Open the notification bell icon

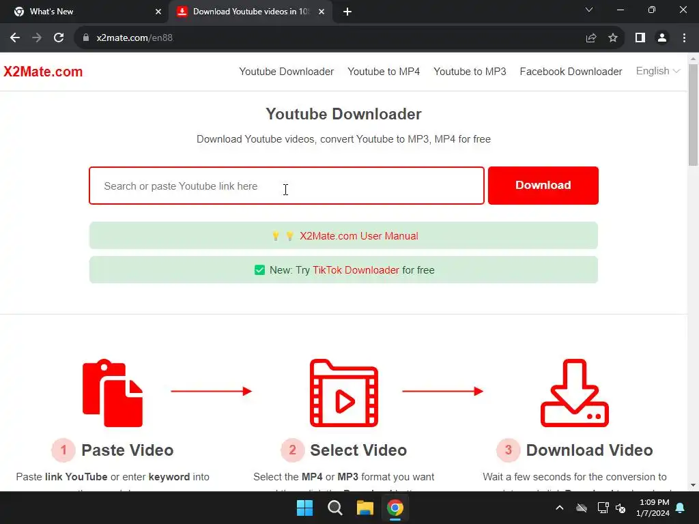681,508
